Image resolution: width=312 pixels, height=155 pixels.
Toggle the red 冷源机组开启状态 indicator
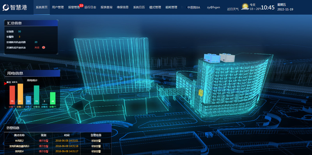(x=44, y=48)
